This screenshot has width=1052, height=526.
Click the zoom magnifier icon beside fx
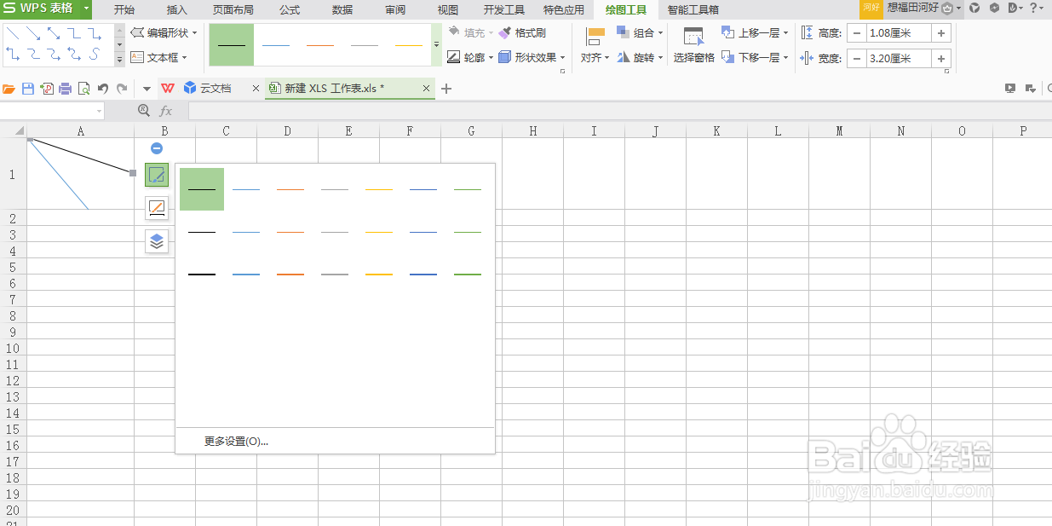point(144,111)
